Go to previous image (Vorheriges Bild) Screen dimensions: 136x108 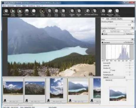point(72,12)
